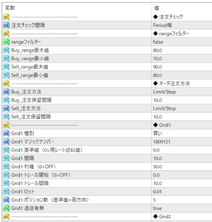Screen dimensions: 212x222
Task: Edit the Grid1 基準値 value 0.0
Action: click(156, 150)
